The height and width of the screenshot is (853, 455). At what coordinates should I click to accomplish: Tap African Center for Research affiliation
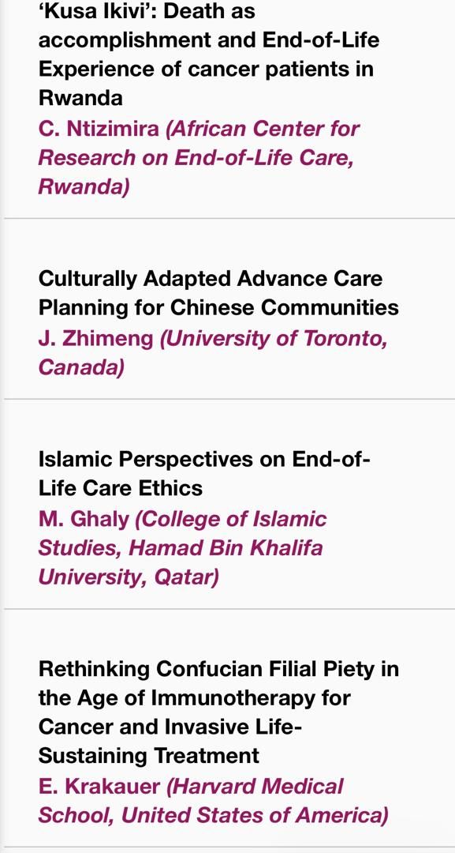click(x=200, y=158)
